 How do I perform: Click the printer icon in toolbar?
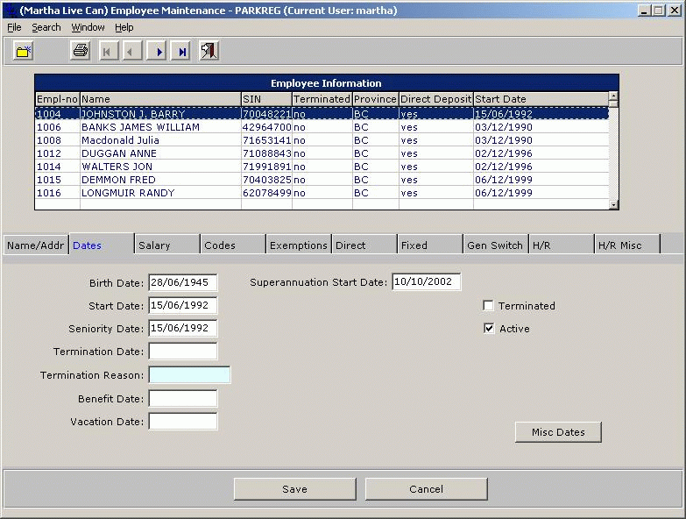click(x=81, y=51)
